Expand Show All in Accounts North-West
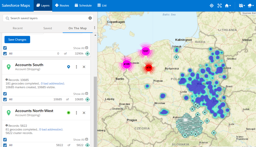This screenshot has height=147, width=256. [x=81, y=140]
